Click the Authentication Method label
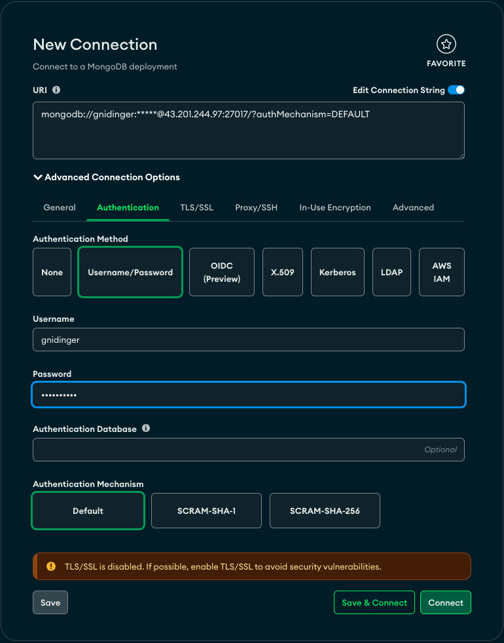 coord(81,239)
